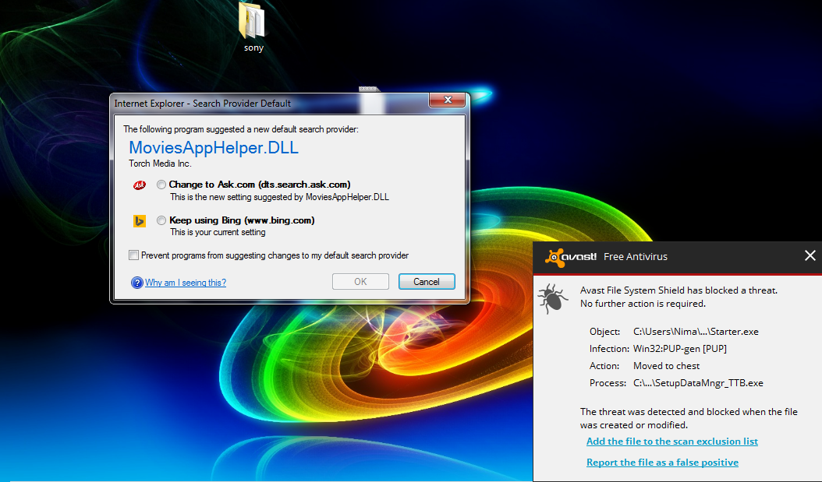Dismiss the Avast notification with X

810,255
